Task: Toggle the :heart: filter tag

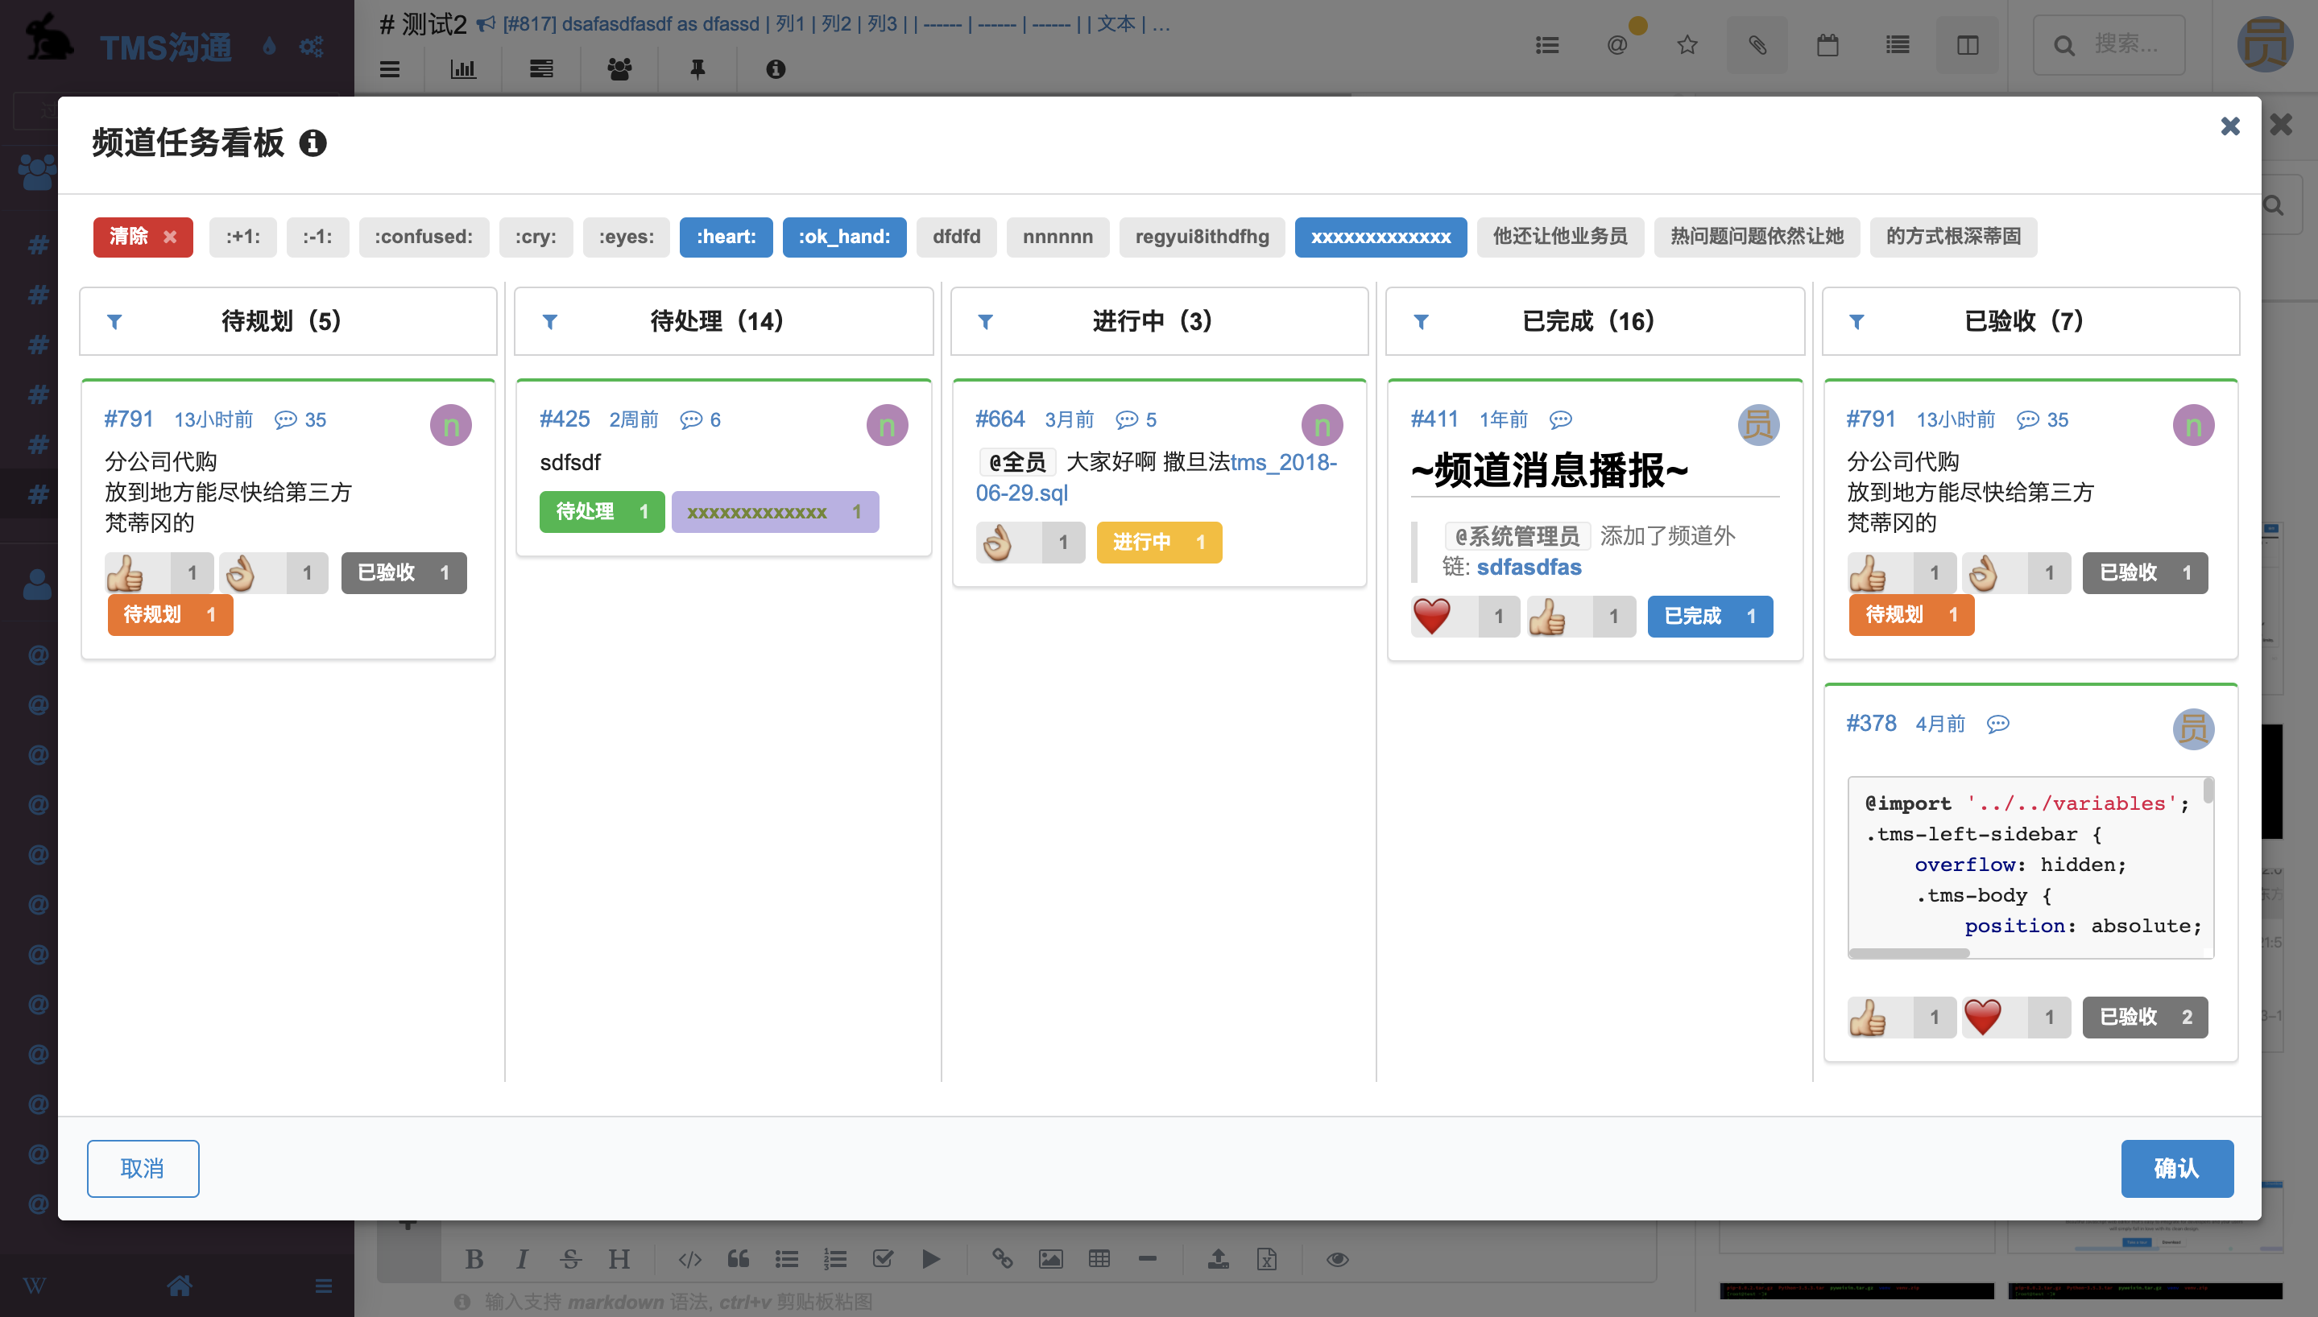Action: [725, 237]
